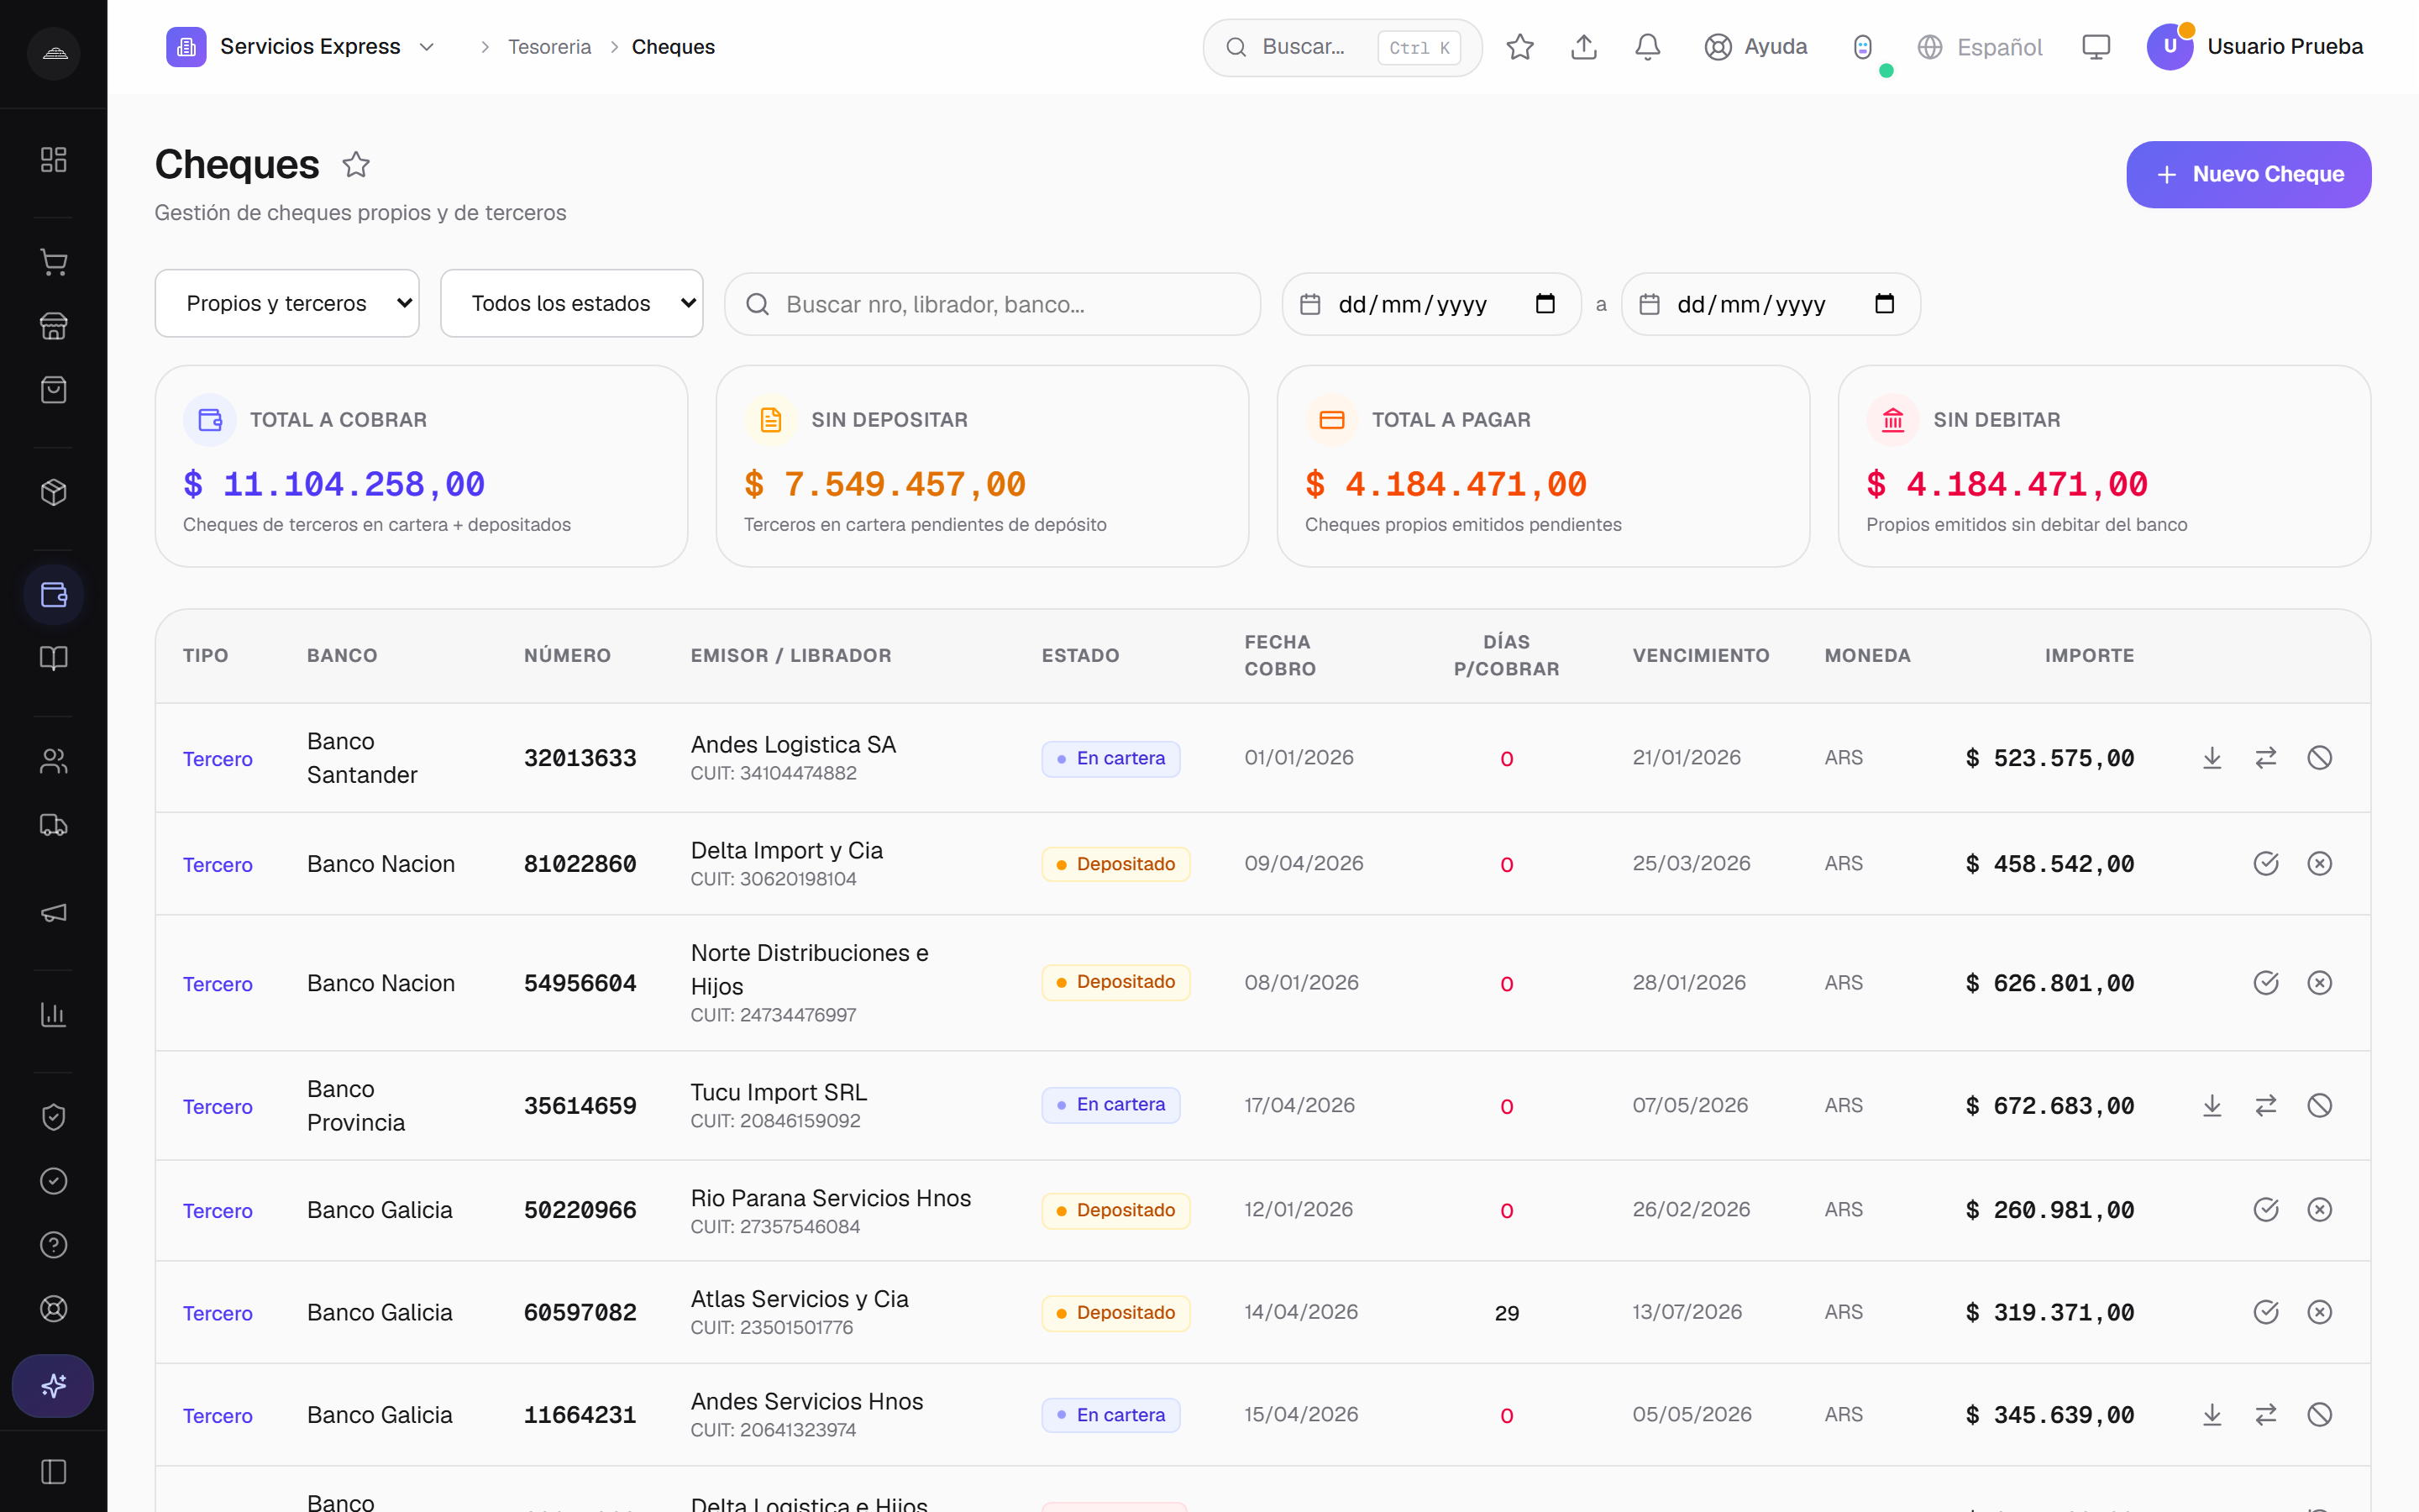This screenshot has width=2419, height=1512.
Task: Toggle the sidebar collapse panel icon
Action: click(x=54, y=1472)
